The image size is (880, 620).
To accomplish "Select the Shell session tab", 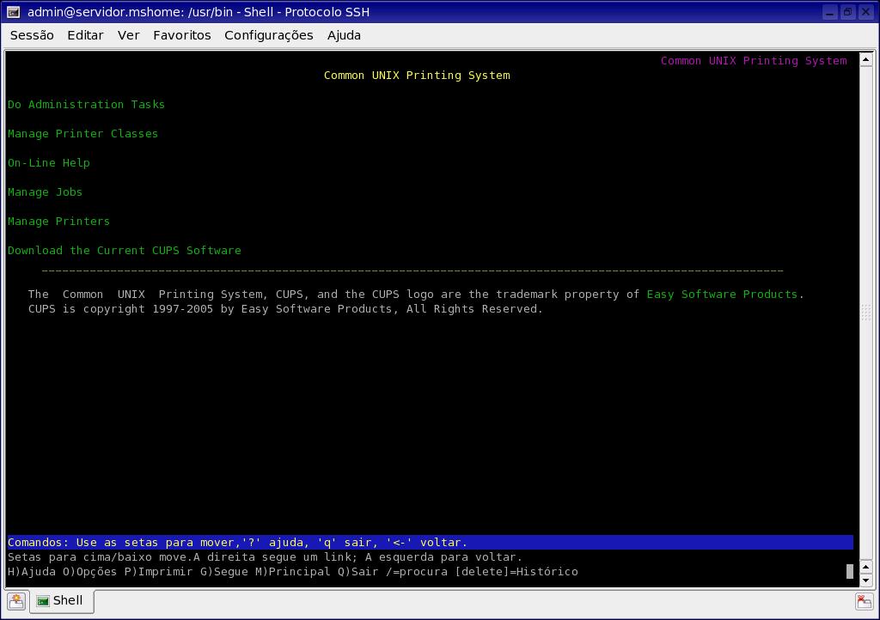I will 61,601.
